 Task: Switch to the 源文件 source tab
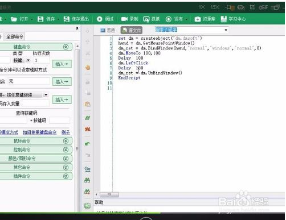(x=132, y=30)
